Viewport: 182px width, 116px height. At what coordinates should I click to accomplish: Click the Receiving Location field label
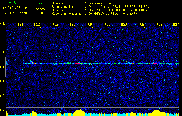pos(67,7)
